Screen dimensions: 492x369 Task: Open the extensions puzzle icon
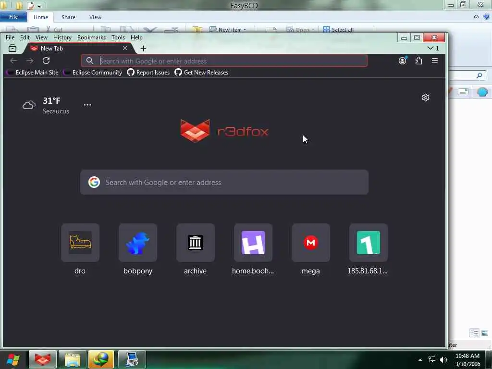(418, 61)
